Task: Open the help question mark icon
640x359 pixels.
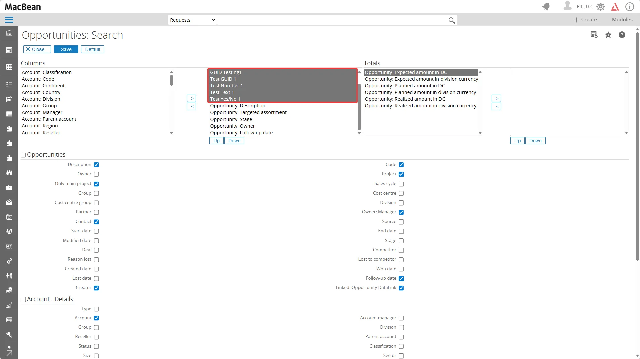Action: coord(622,35)
